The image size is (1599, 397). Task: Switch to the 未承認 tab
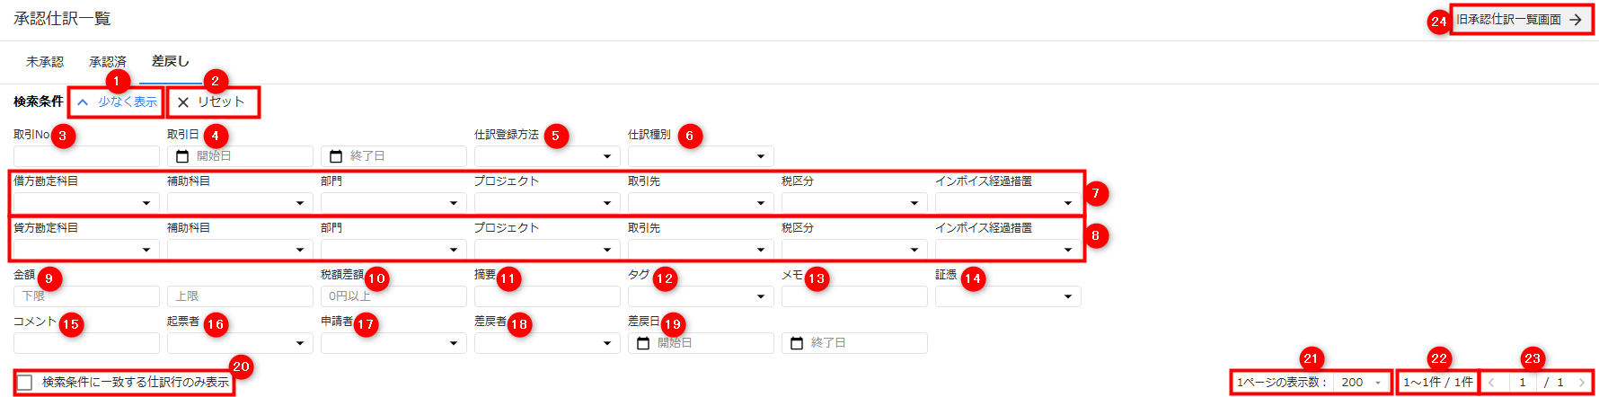click(45, 62)
